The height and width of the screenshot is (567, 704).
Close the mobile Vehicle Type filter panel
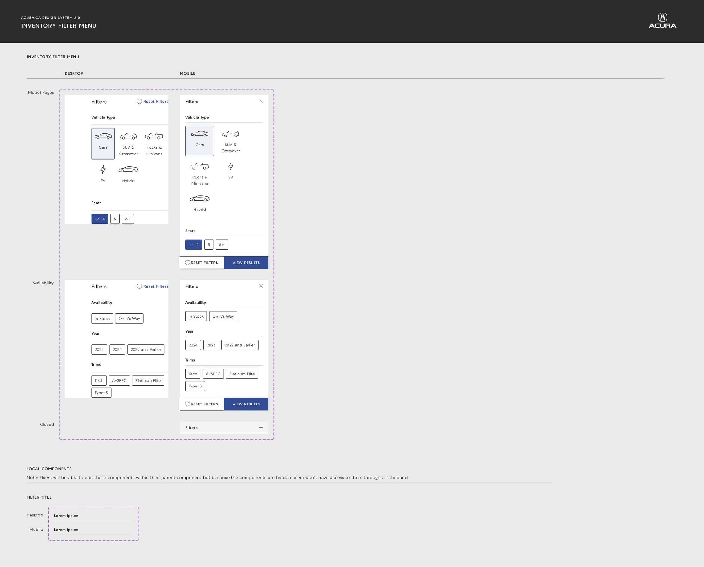pos(261,102)
